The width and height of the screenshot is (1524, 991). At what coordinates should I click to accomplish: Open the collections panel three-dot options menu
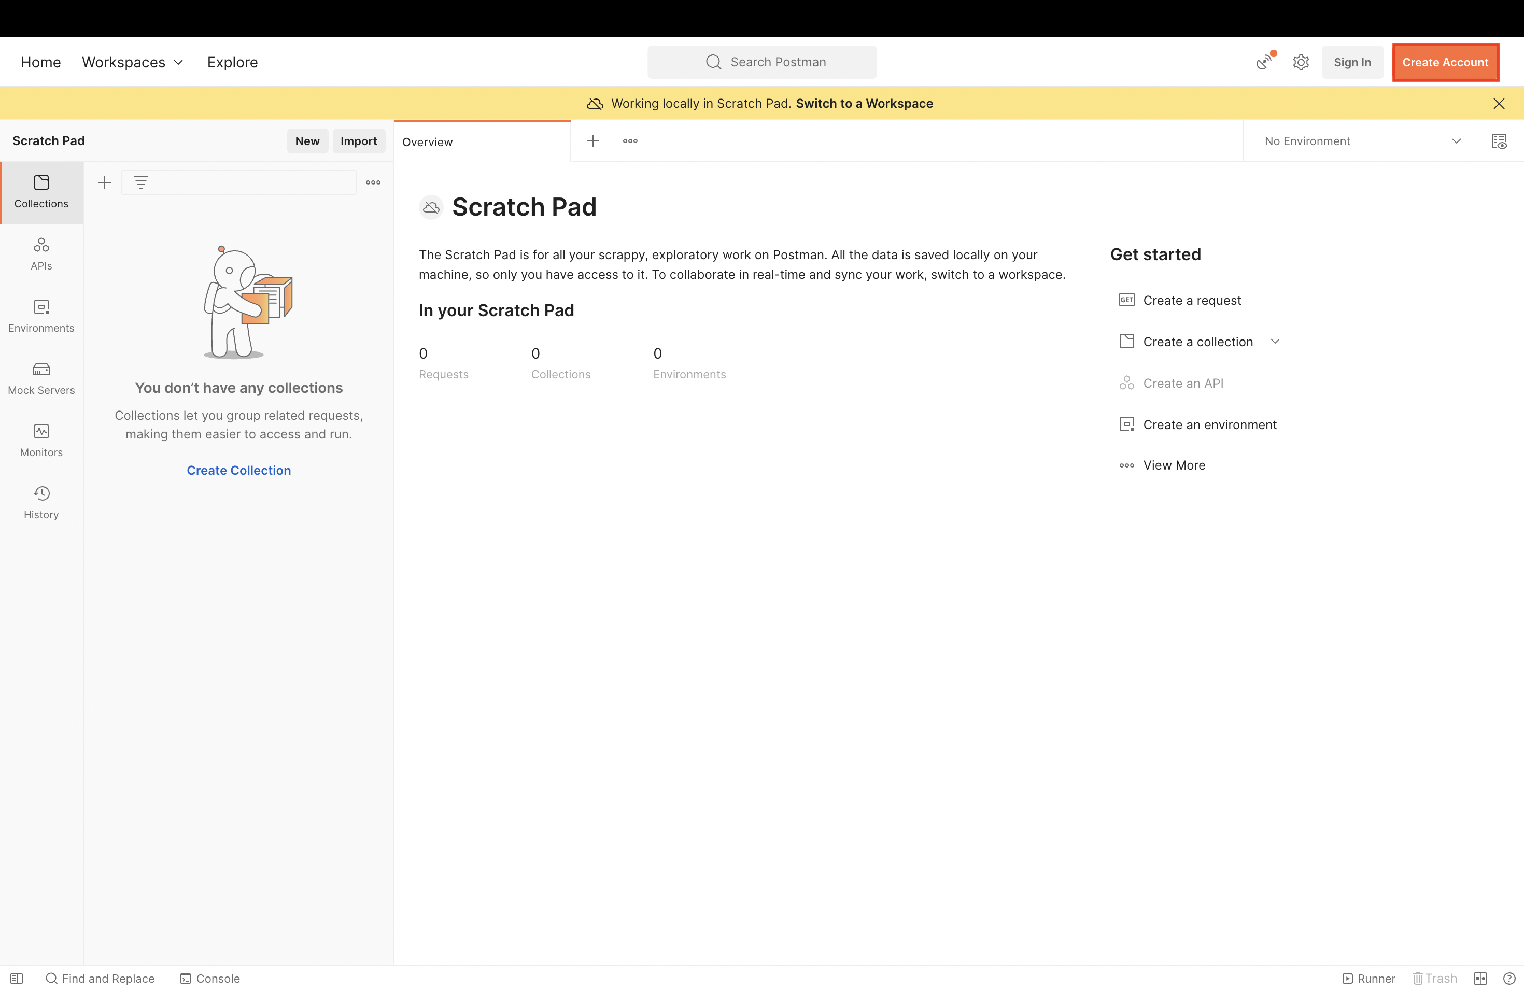point(373,182)
